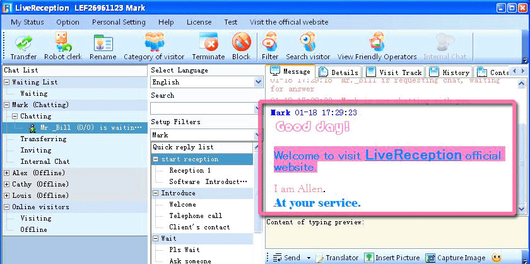Collapse the Wait quick reply group
530x264 pixels.
(x=155, y=238)
